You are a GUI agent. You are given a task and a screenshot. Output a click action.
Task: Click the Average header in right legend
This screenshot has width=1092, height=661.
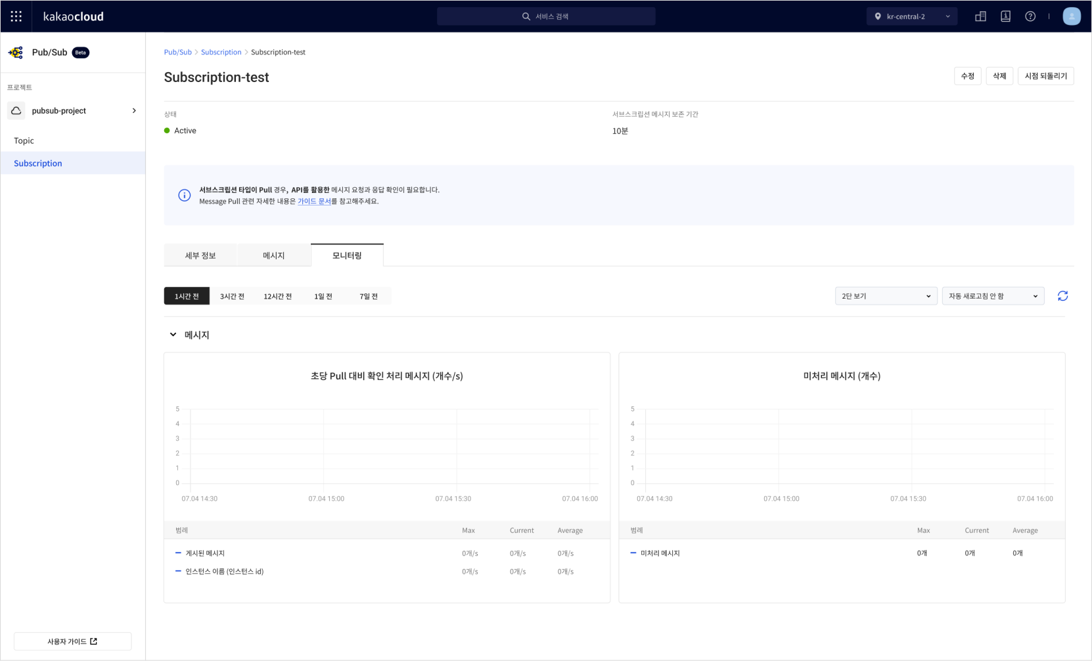tap(1025, 530)
